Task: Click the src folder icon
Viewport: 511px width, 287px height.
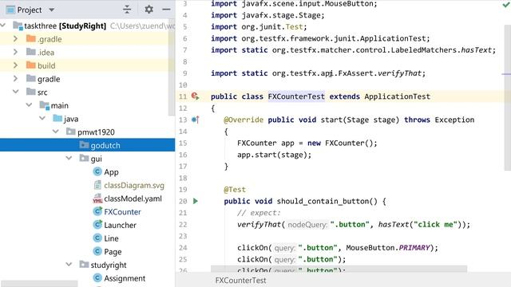Action: pyautogui.click(x=31, y=92)
